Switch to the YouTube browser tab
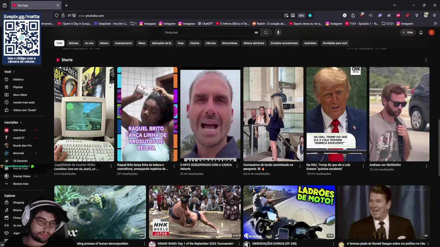The image size is (440, 247). [x=36, y=5]
